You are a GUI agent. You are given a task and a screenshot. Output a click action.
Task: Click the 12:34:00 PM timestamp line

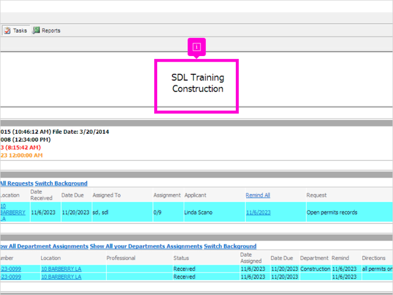pyautogui.click(x=26, y=139)
